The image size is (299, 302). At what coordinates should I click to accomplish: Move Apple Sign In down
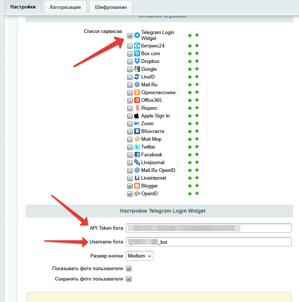(x=197, y=116)
